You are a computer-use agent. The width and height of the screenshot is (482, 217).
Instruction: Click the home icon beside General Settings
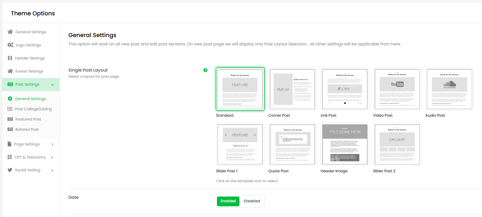pyautogui.click(x=10, y=32)
